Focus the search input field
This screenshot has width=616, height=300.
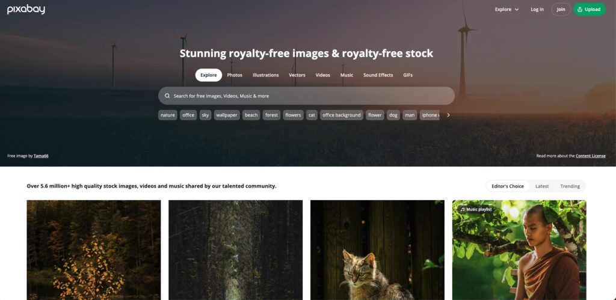pos(306,96)
